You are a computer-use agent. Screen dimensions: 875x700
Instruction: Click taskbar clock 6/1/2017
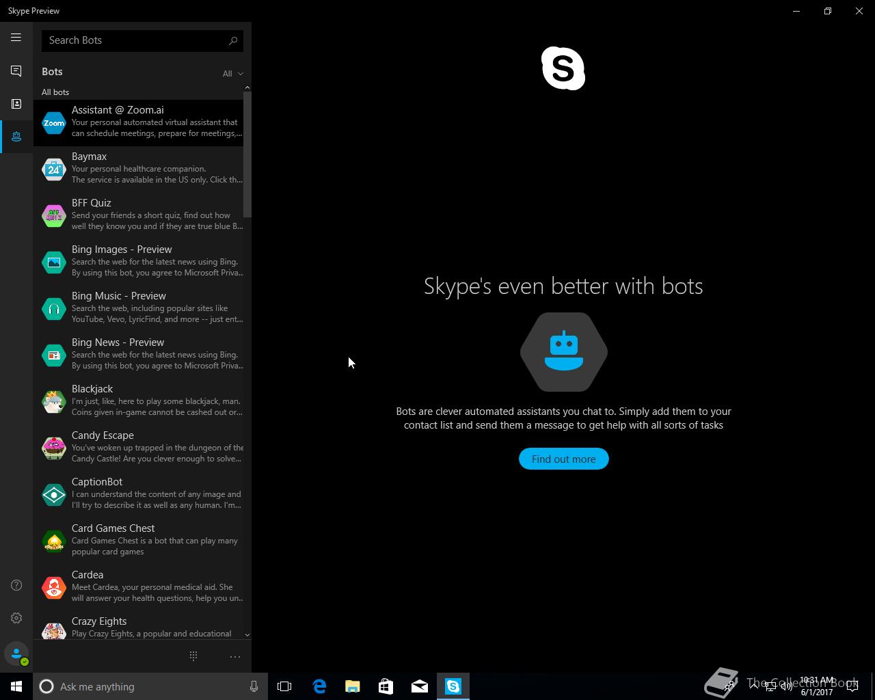(817, 686)
